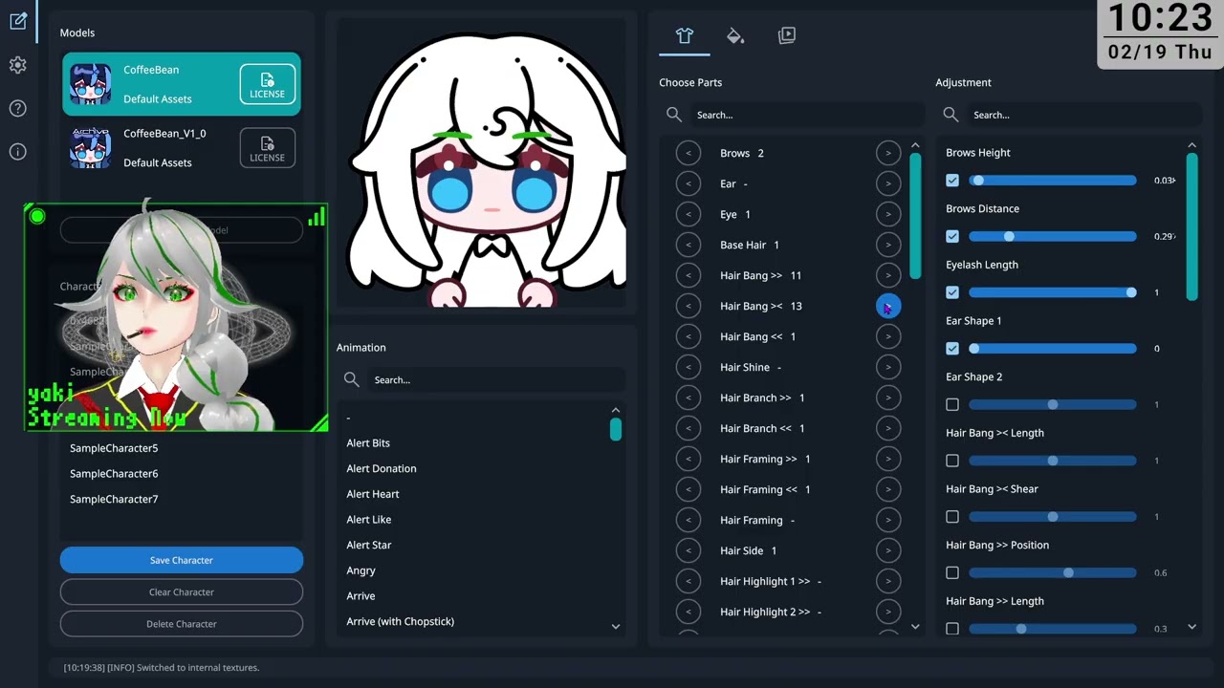Click next arrow for Hair Bang <<

click(x=888, y=336)
